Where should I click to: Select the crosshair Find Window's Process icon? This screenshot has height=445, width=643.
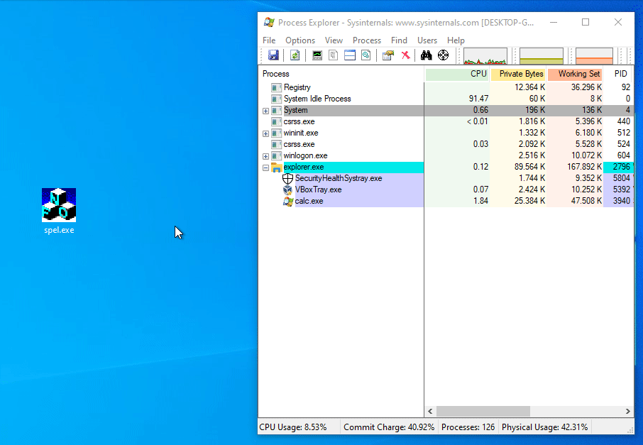444,55
